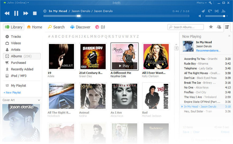Click the arrow icon beside In My Head title
Viewport: 233px width, 144px height.
pyautogui.click(x=45, y=11)
